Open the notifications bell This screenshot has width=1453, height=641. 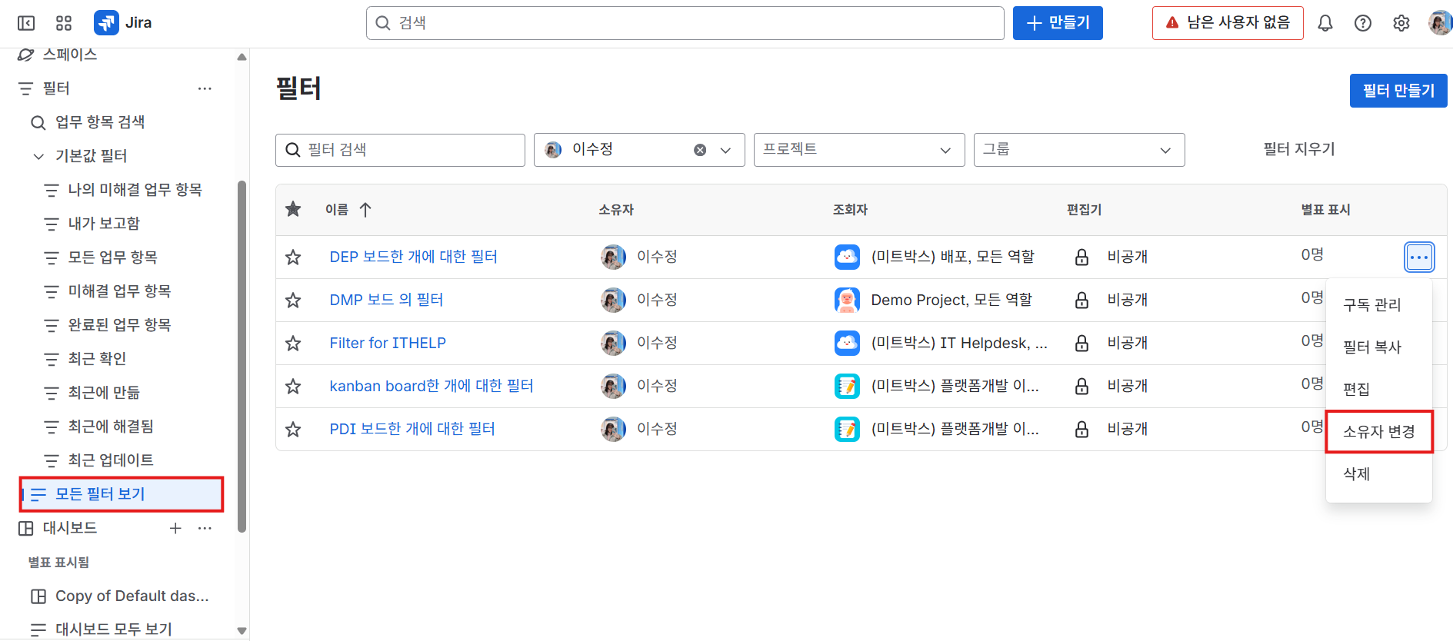click(x=1325, y=23)
